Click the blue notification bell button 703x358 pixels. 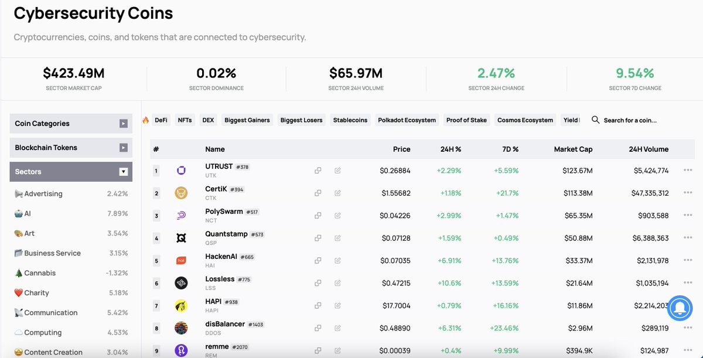pyautogui.click(x=680, y=307)
